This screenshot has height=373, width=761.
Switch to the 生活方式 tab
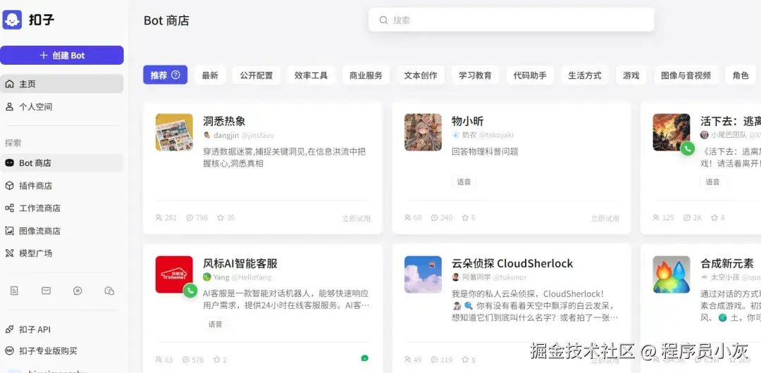point(585,75)
